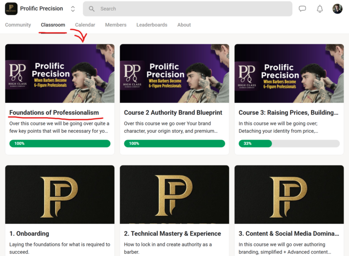Open the notifications bell
The height and width of the screenshot is (256, 349).
click(x=320, y=9)
